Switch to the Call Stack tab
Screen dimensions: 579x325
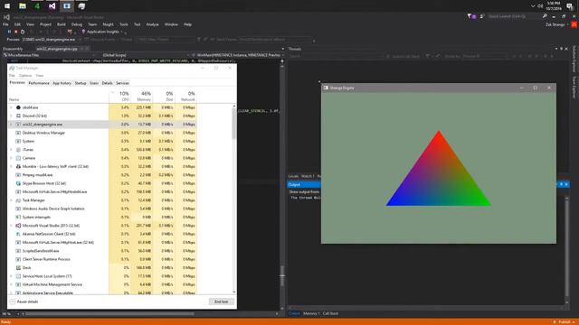coord(330,313)
